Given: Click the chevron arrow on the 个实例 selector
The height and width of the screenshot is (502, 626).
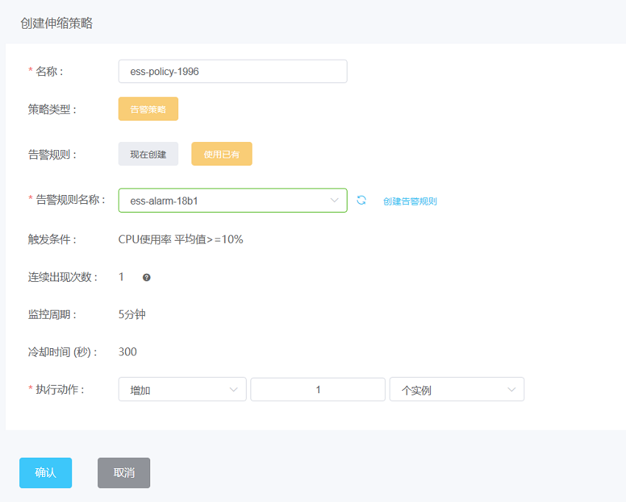Looking at the screenshot, I should click(511, 389).
